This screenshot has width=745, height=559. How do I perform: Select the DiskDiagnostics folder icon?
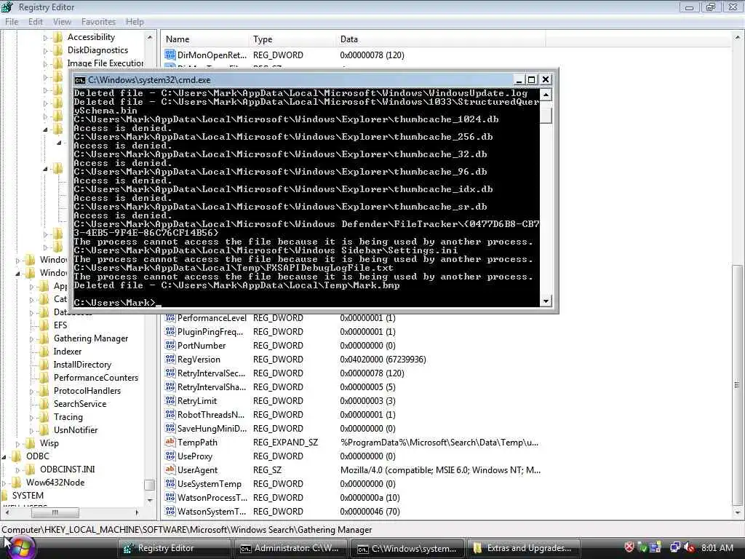tap(58, 50)
